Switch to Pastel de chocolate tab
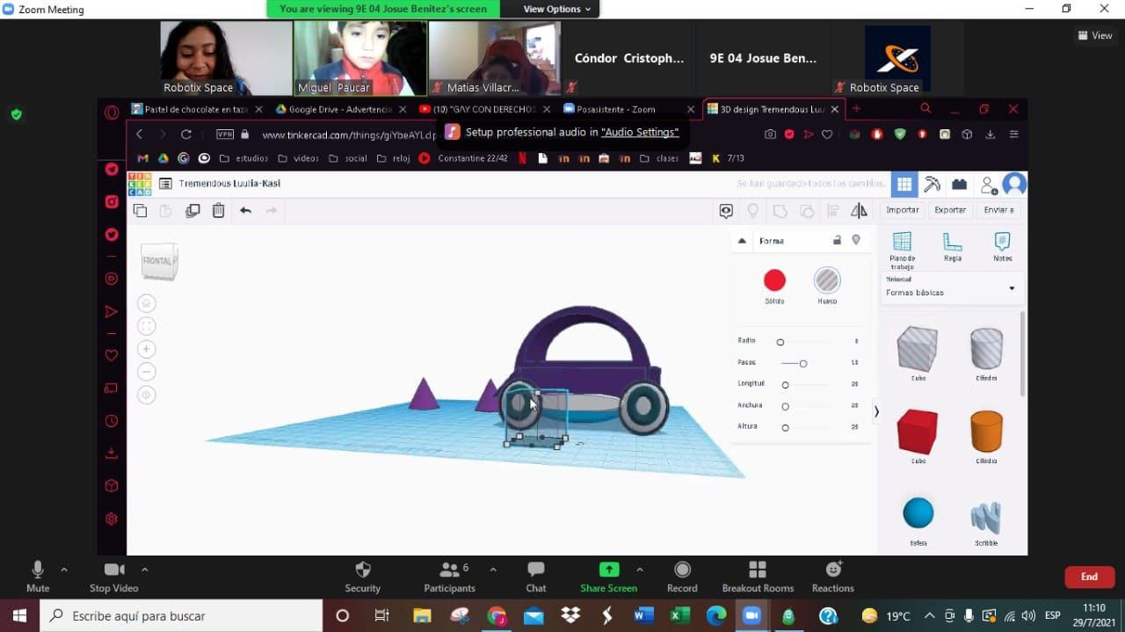Viewport: 1125px width, 632px height. 189,109
